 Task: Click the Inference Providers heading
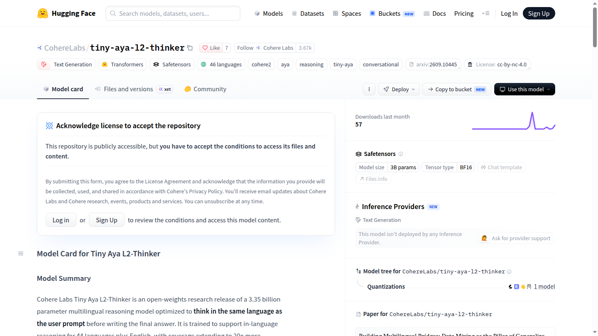point(393,207)
